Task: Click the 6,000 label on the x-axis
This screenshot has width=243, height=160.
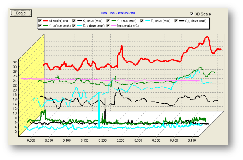Action: tap(31, 141)
